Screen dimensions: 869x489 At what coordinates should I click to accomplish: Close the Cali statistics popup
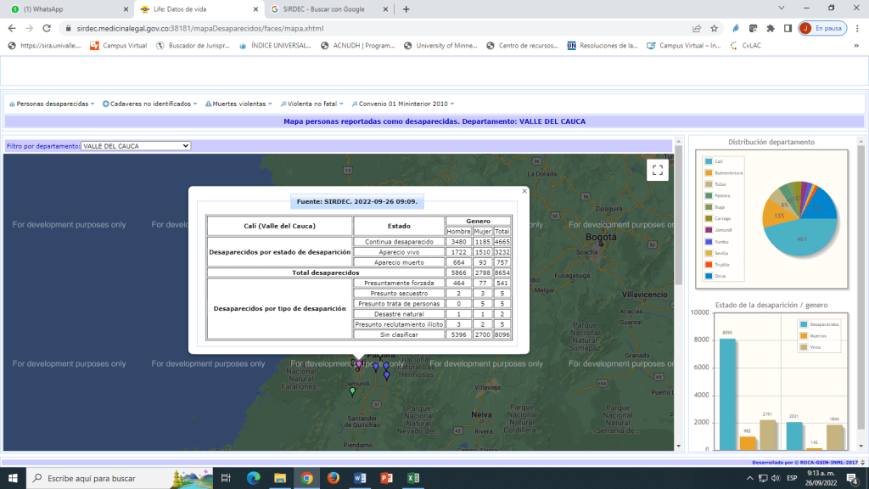524,191
